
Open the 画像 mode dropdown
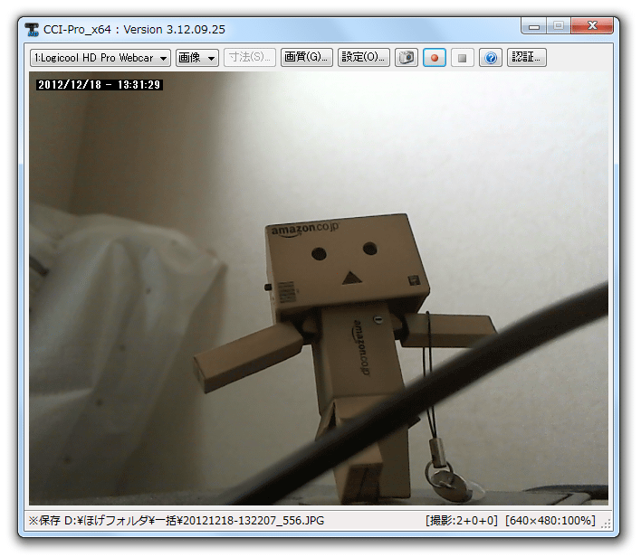tap(197, 58)
